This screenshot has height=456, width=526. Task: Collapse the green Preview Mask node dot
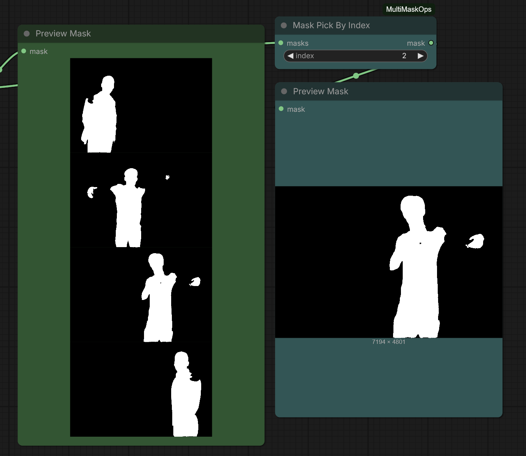(x=27, y=34)
